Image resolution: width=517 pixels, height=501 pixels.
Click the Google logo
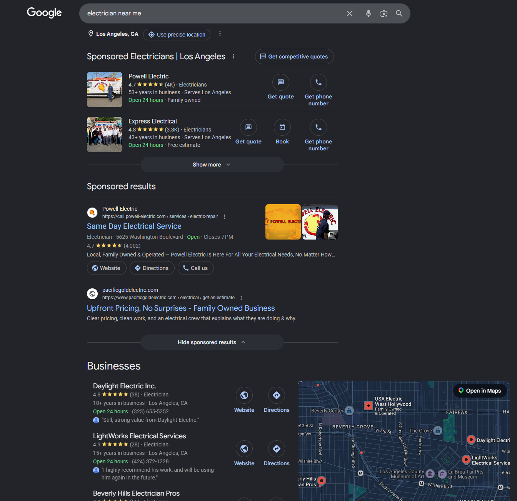(x=44, y=13)
